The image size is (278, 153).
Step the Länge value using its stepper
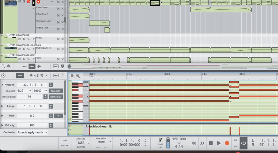point(51,106)
